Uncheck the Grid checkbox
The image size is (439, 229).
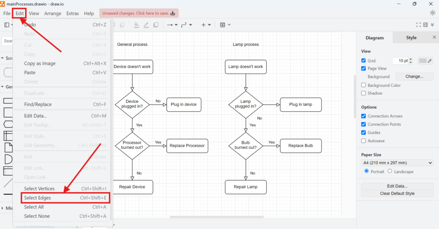364,61
